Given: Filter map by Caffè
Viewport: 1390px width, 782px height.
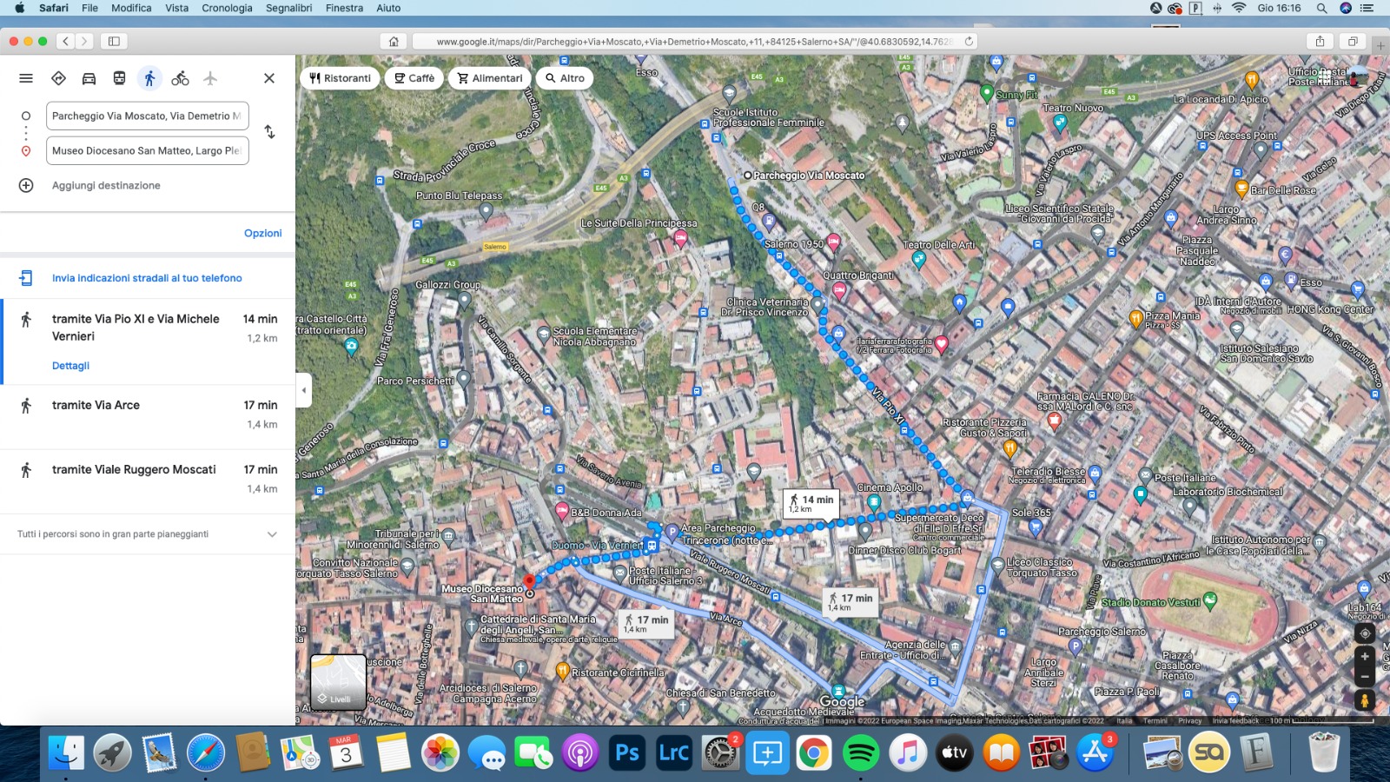Looking at the screenshot, I should point(414,78).
